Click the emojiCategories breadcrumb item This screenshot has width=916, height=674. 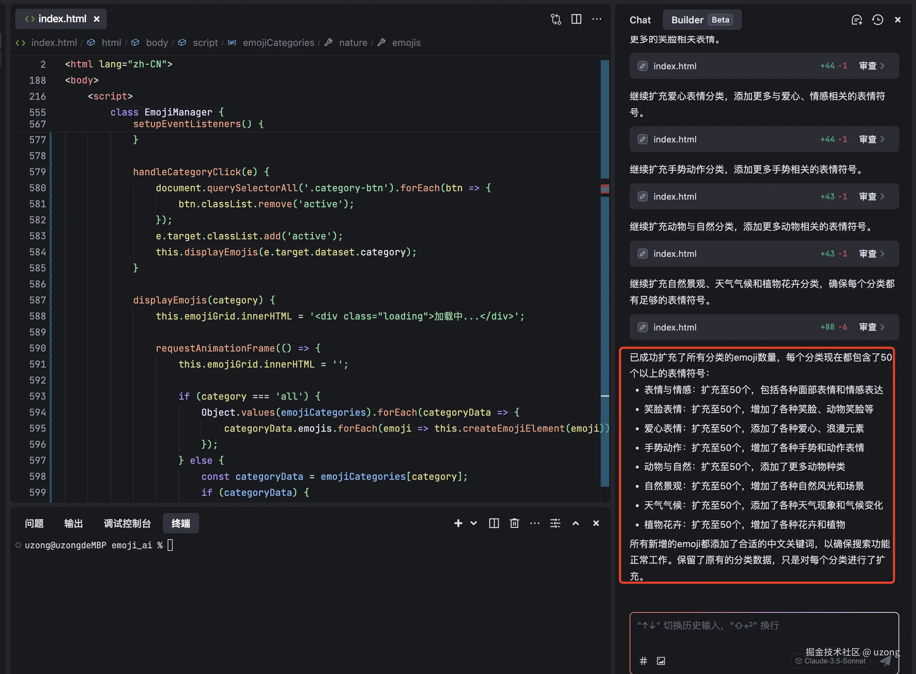click(x=278, y=43)
